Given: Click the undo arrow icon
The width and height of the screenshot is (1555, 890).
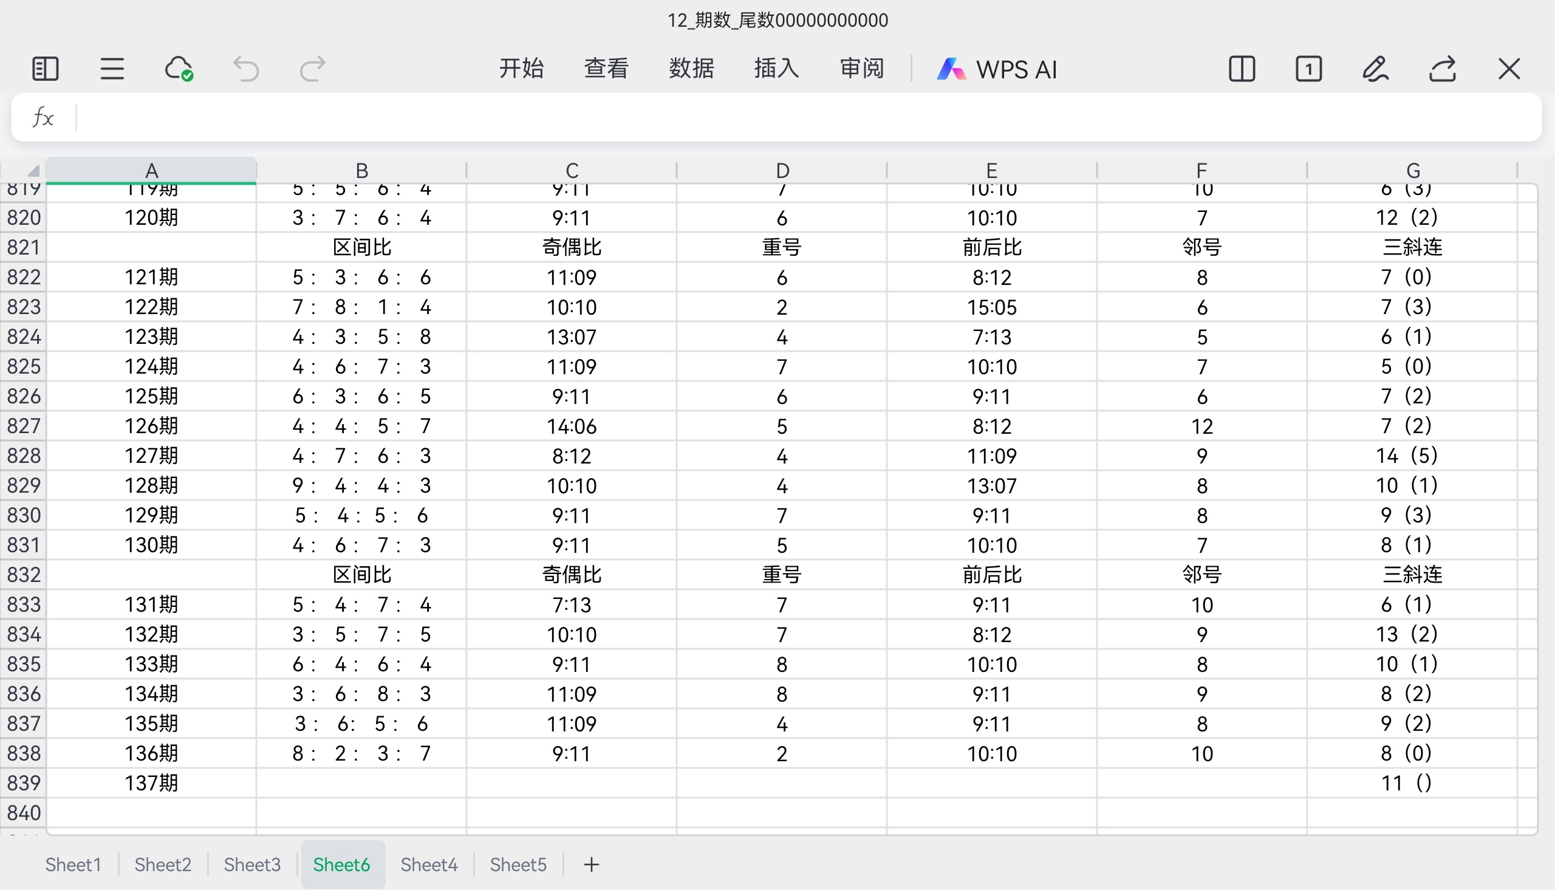Looking at the screenshot, I should (x=246, y=69).
